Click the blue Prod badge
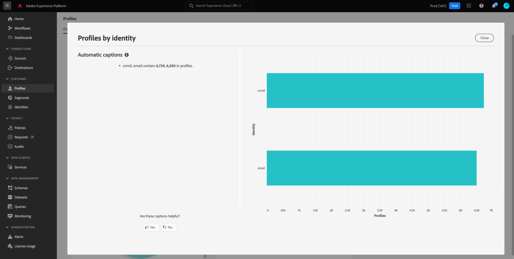 pyautogui.click(x=455, y=6)
